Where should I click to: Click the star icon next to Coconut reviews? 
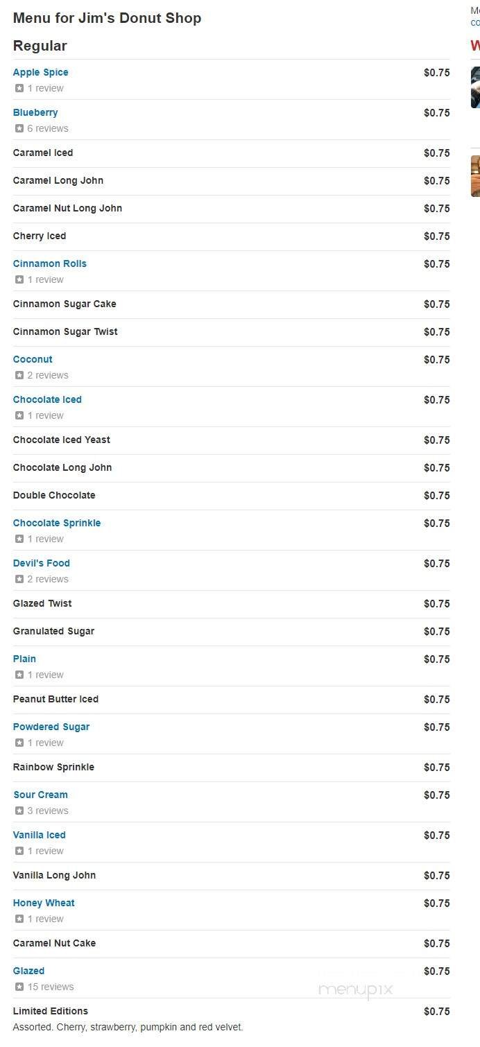click(19, 375)
